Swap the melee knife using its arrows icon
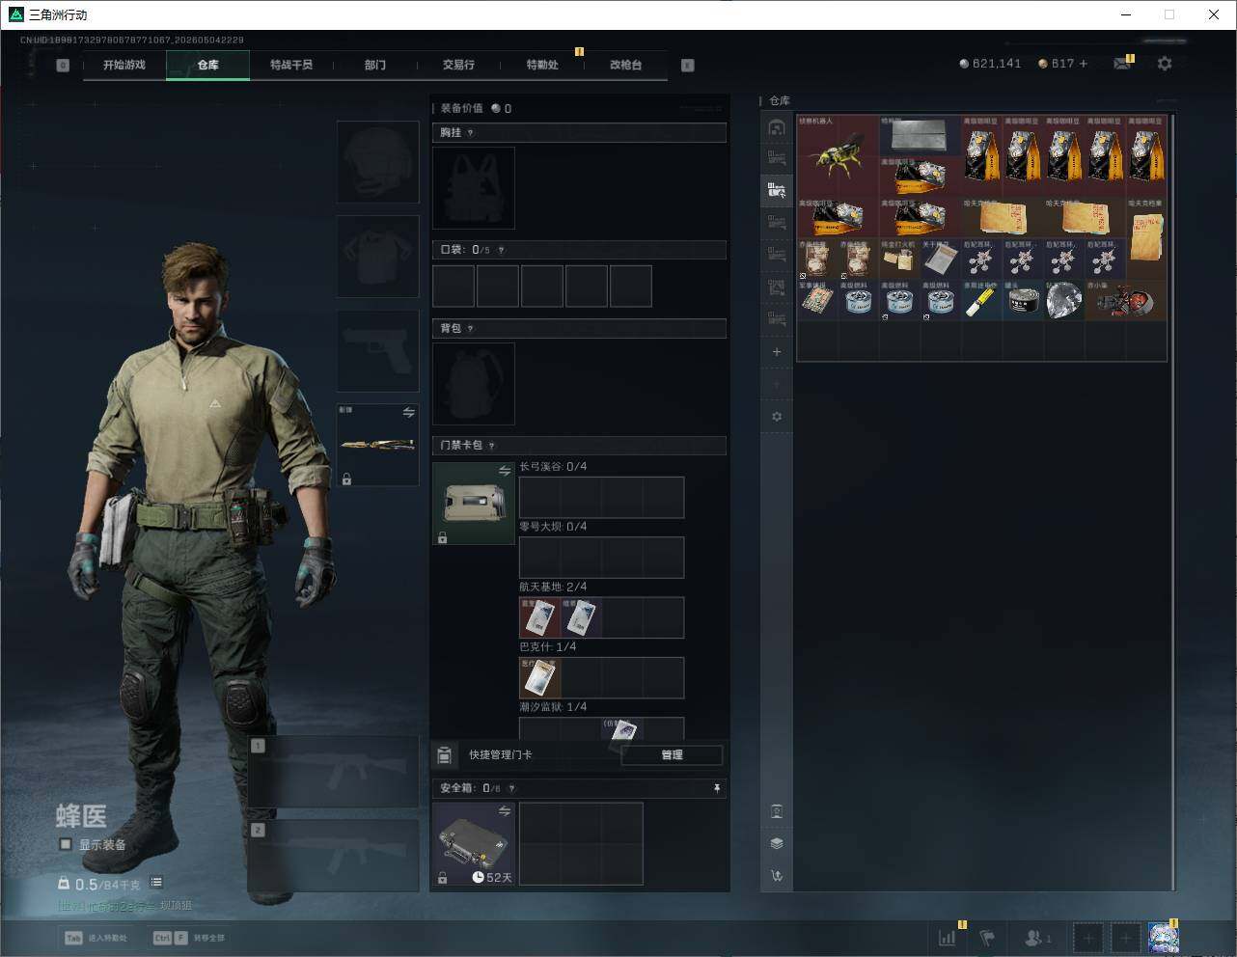Image resolution: width=1237 pixels, height=957 pixels. point(409,413)
